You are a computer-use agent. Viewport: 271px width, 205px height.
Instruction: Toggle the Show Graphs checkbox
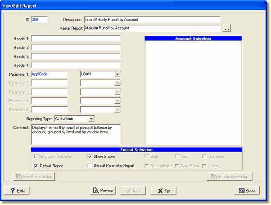pos(90,157)
